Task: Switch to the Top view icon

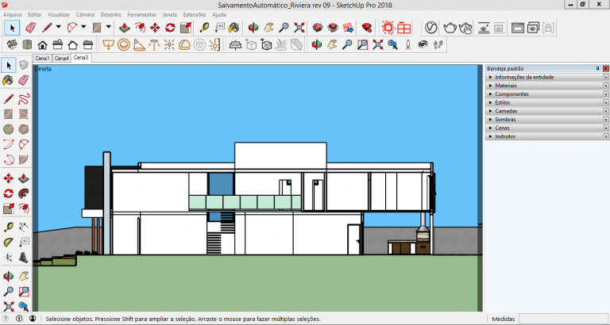Action: click(27, 45)
